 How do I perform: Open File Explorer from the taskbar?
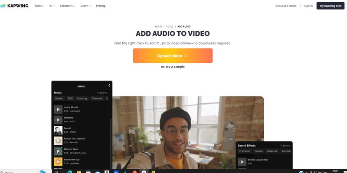point(79,172)
